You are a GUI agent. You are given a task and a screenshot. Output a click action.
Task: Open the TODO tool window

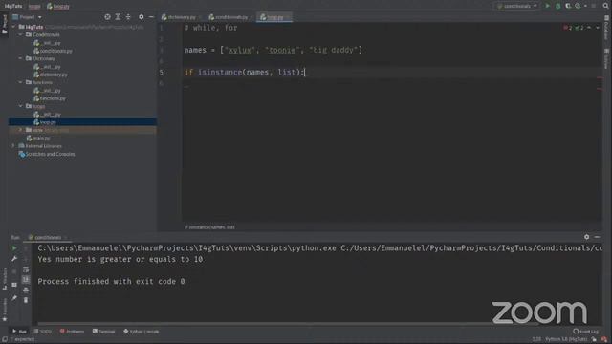point(43,332)
